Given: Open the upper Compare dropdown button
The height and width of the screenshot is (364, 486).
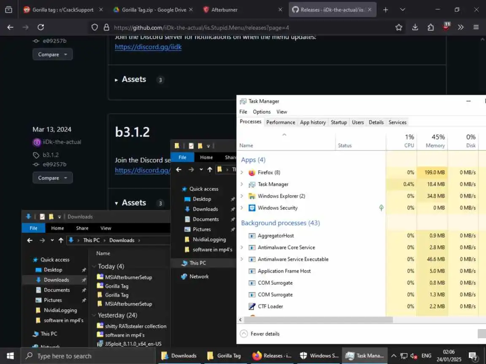Looking at the screenshot, I should (x=52, y=54).
